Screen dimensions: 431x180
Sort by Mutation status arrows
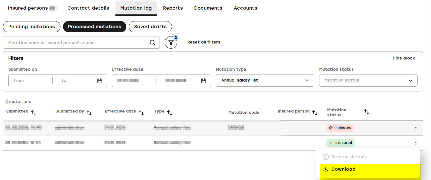367,111
